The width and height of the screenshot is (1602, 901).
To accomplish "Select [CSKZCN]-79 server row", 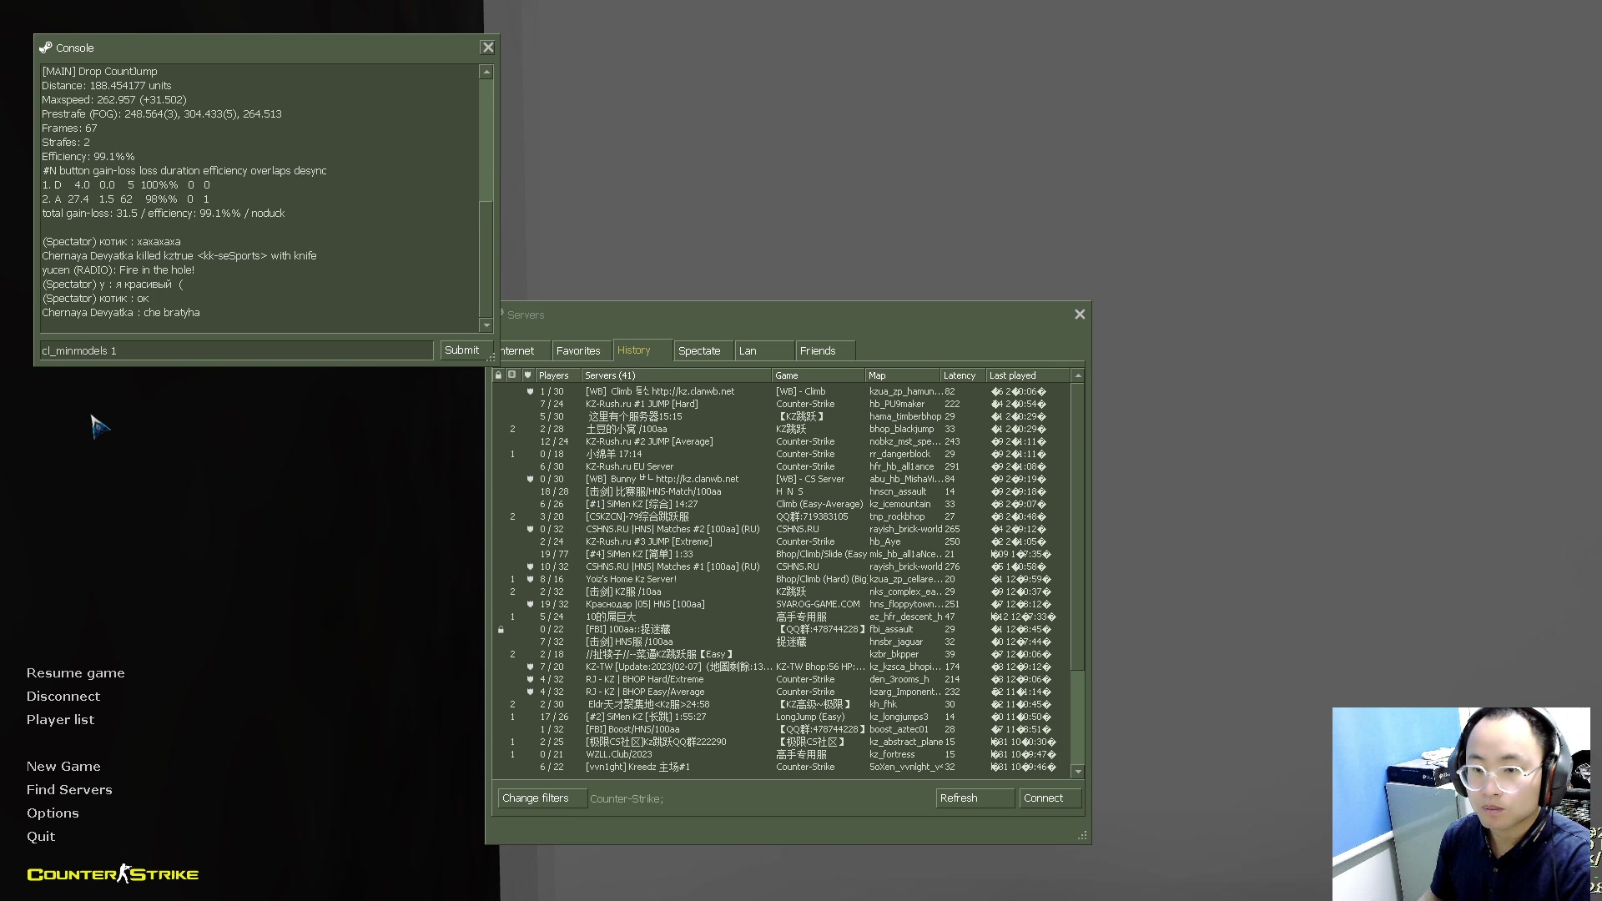I will tap(783, 516).
